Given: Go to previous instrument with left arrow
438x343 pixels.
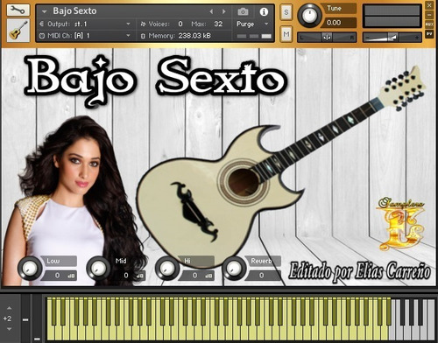Looking at the screenshot, I should pyautogui.click(x=211, y=11).
